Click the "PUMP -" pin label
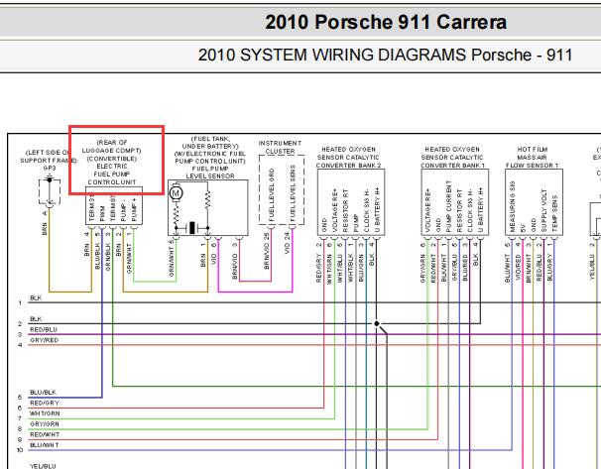Image resolution: width=601 pixels, height=469 pixels. click(x=123, y=211)
